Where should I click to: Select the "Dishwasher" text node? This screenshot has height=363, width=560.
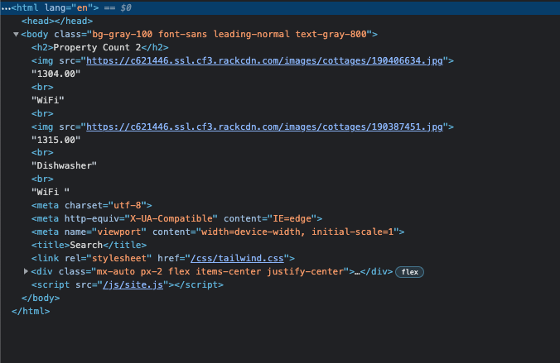(x=64, y=165)
